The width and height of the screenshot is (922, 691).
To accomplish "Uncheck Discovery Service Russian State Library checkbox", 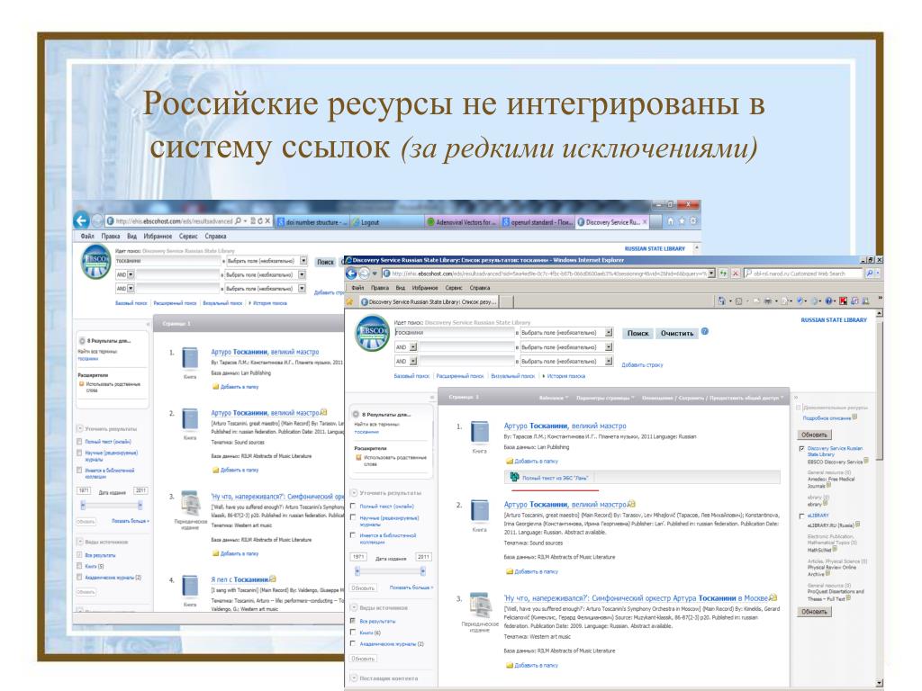I will 801,449.
